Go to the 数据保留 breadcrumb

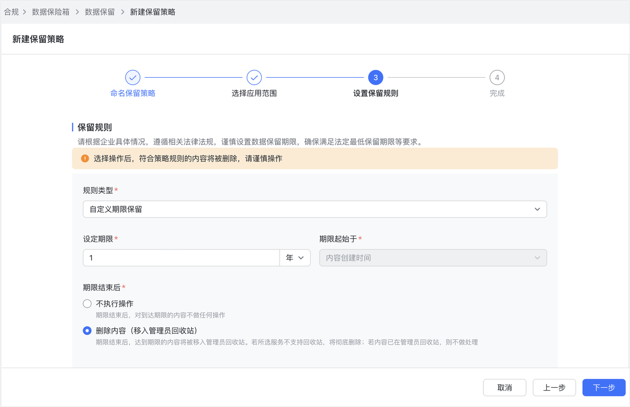pos(99,12)
